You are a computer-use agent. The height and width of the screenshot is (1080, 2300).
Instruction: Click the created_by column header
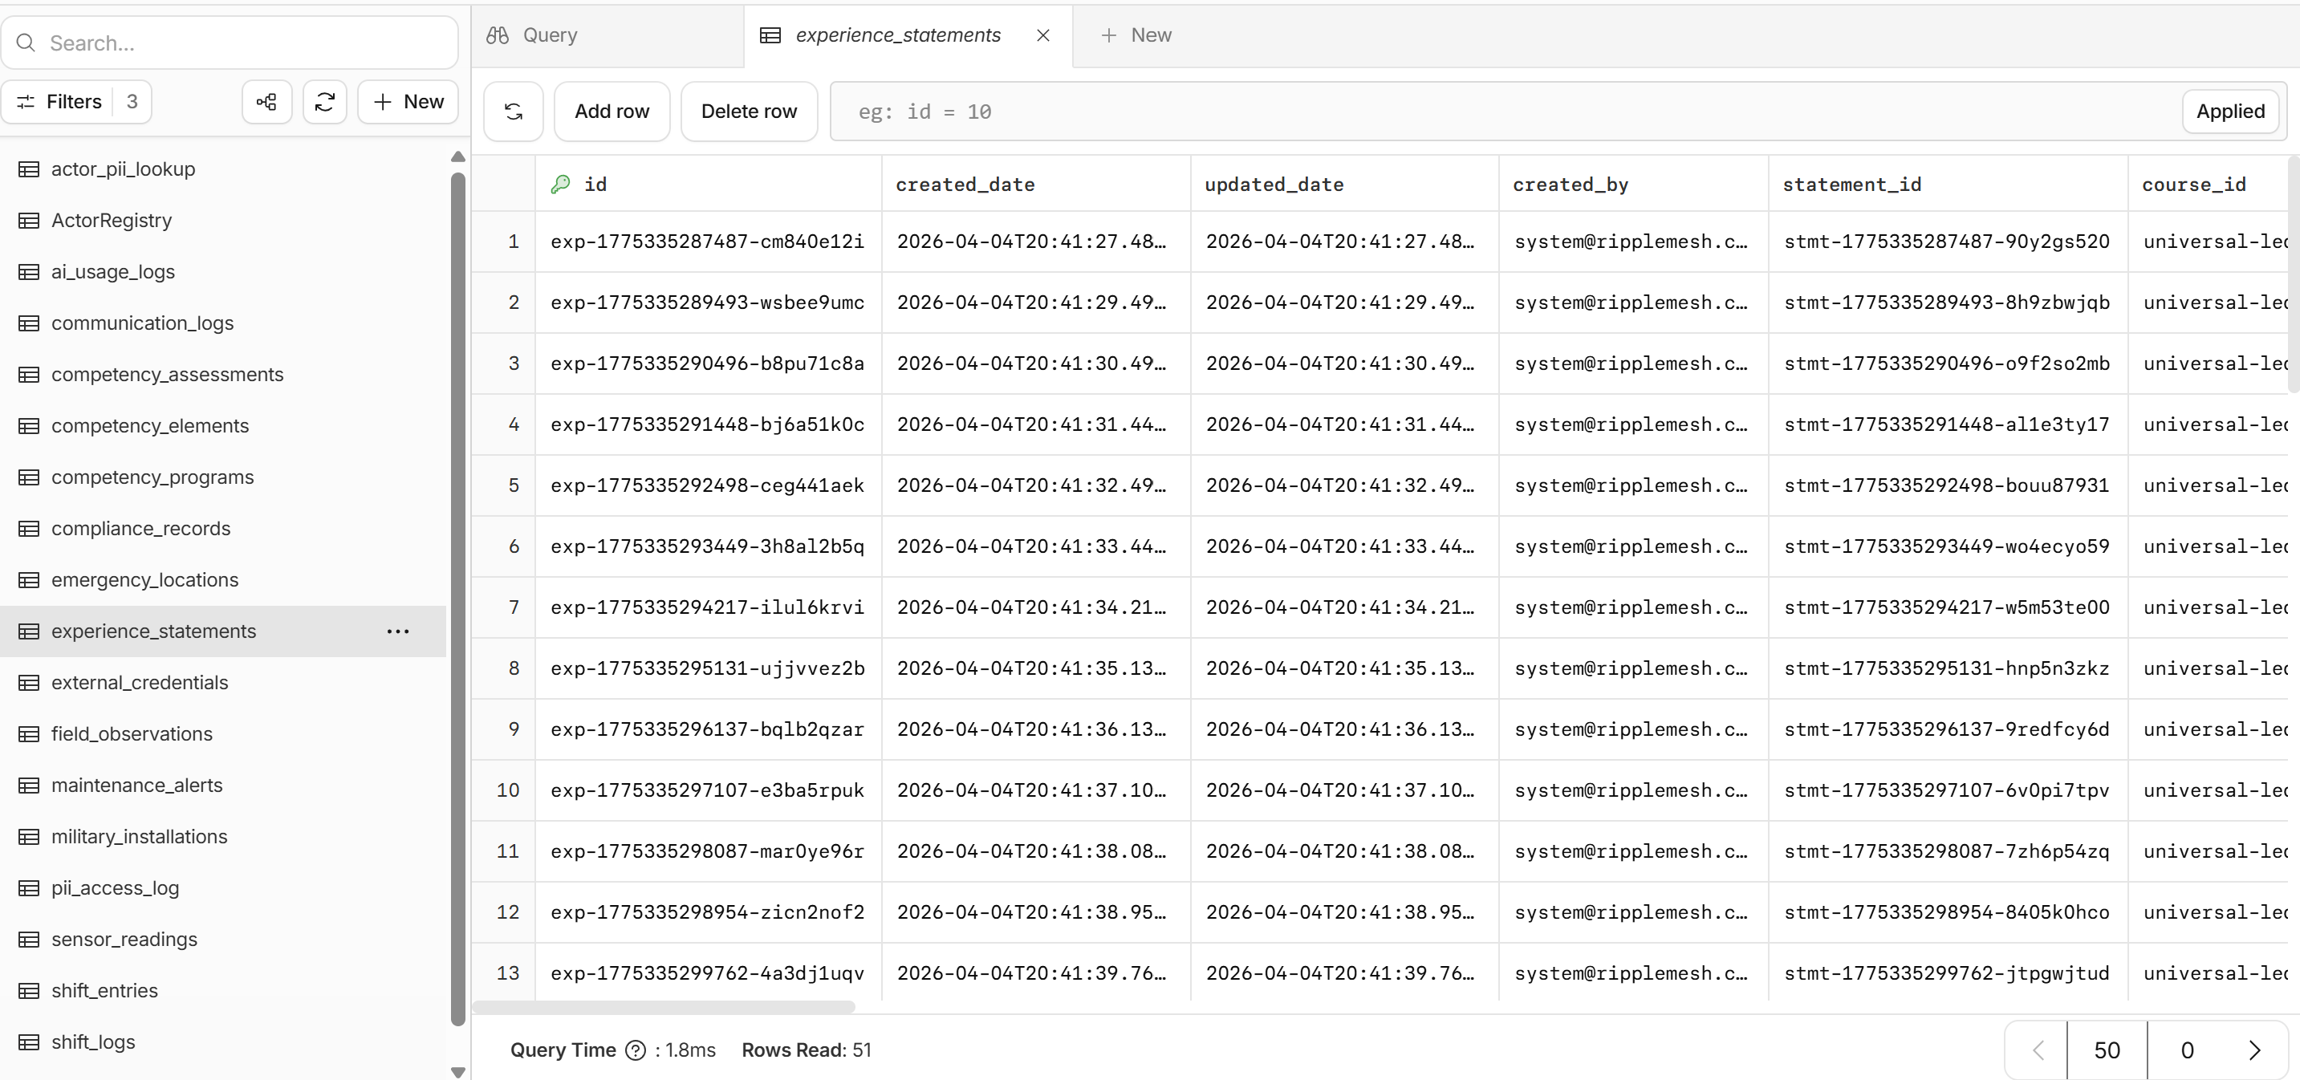click(1633, 184)
